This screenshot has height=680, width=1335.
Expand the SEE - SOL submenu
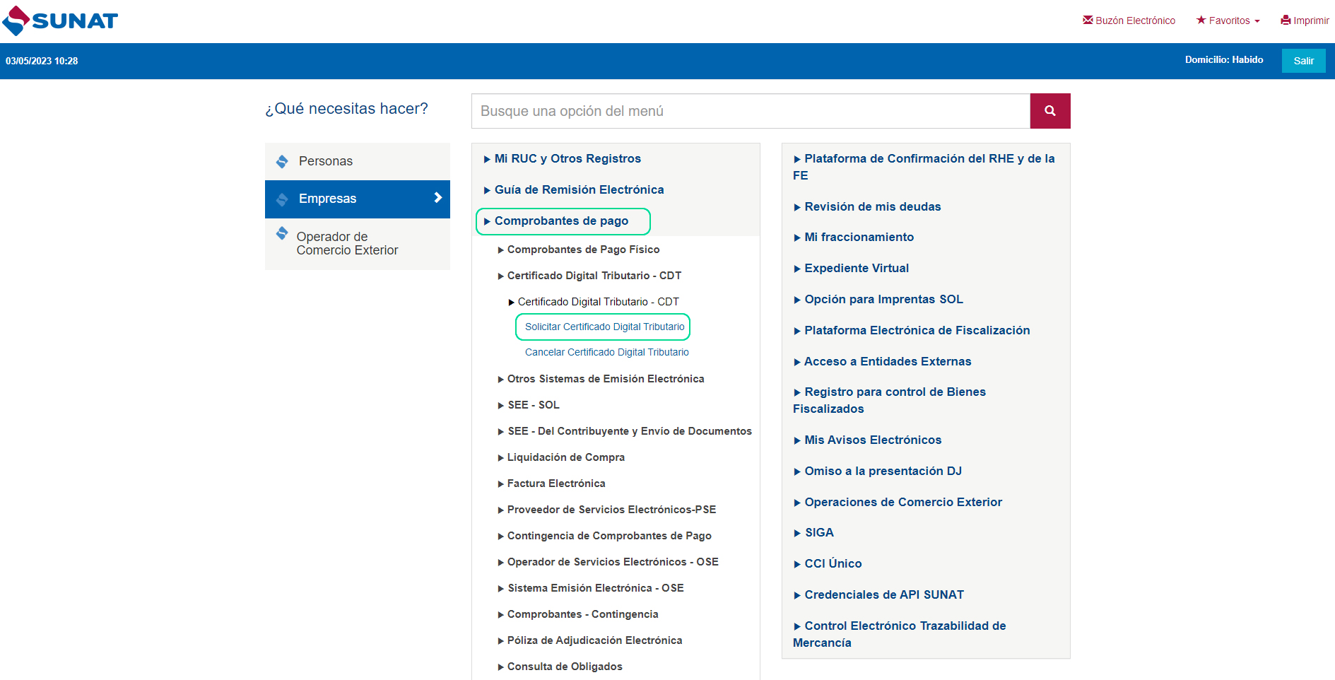pos(533,405)
